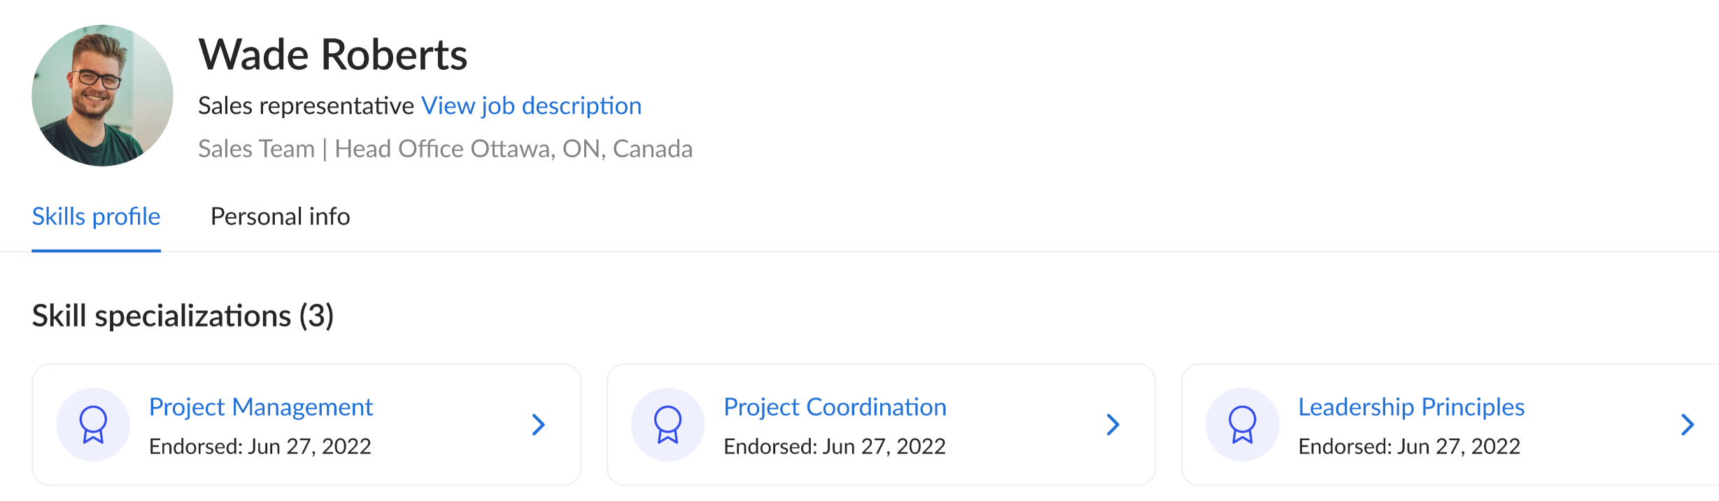Click Project Coordination endorsed date text
This screenshot has width=1719, height=501.
(x=835, y=446)
